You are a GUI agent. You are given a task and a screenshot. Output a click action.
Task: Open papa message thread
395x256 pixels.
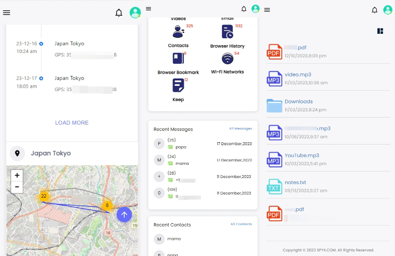click(203, 144)
